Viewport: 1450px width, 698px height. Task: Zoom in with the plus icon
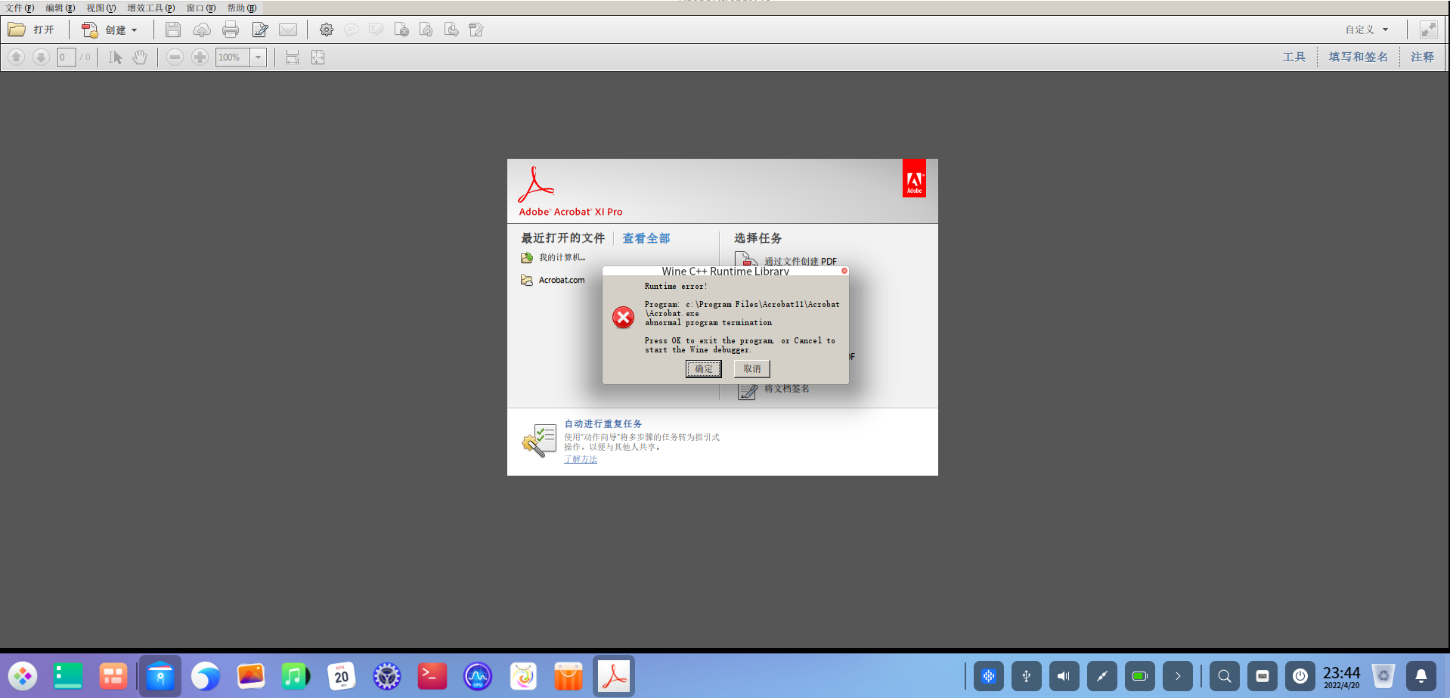200,57
